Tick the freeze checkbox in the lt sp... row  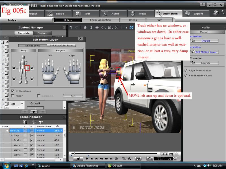click(25, 135)
